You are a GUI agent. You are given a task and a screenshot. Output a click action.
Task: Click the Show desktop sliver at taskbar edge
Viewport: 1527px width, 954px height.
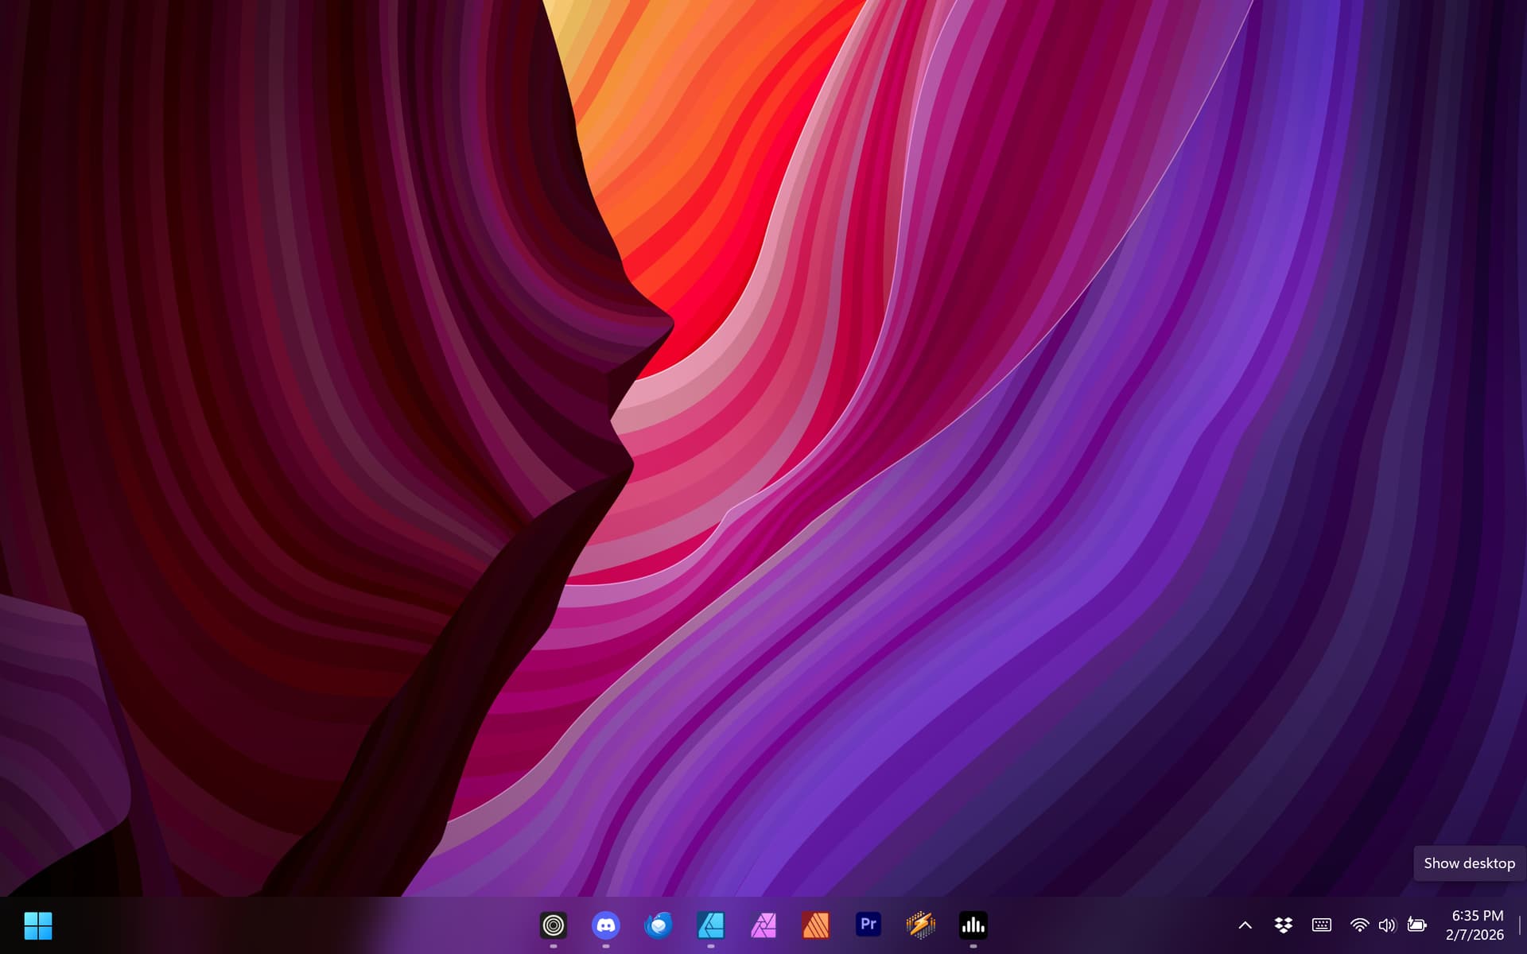[x=1521, y=925]
